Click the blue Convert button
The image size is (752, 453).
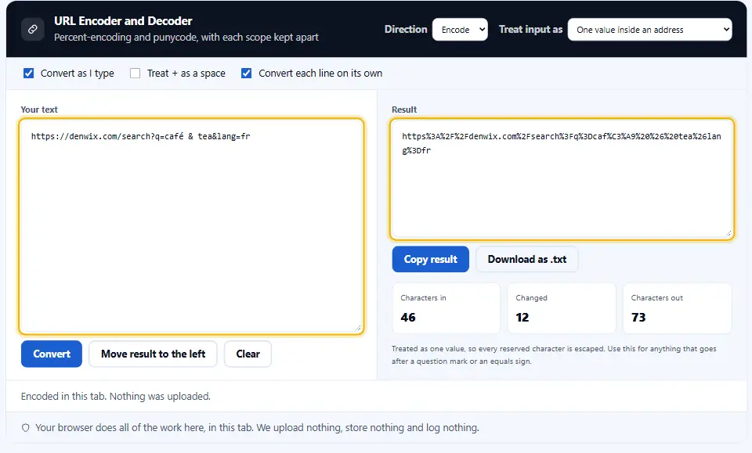52,354
